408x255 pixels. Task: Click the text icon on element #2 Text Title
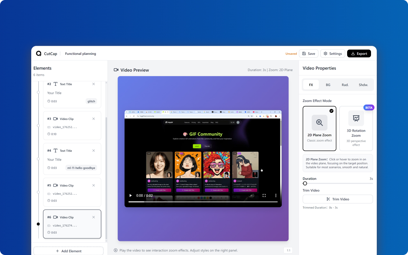coord(56,84)
